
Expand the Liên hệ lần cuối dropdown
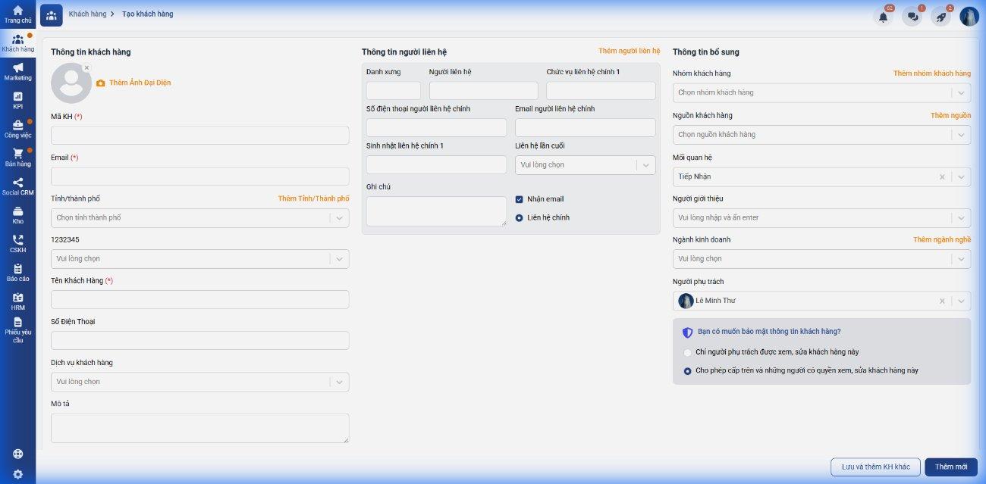pos(585,165)
